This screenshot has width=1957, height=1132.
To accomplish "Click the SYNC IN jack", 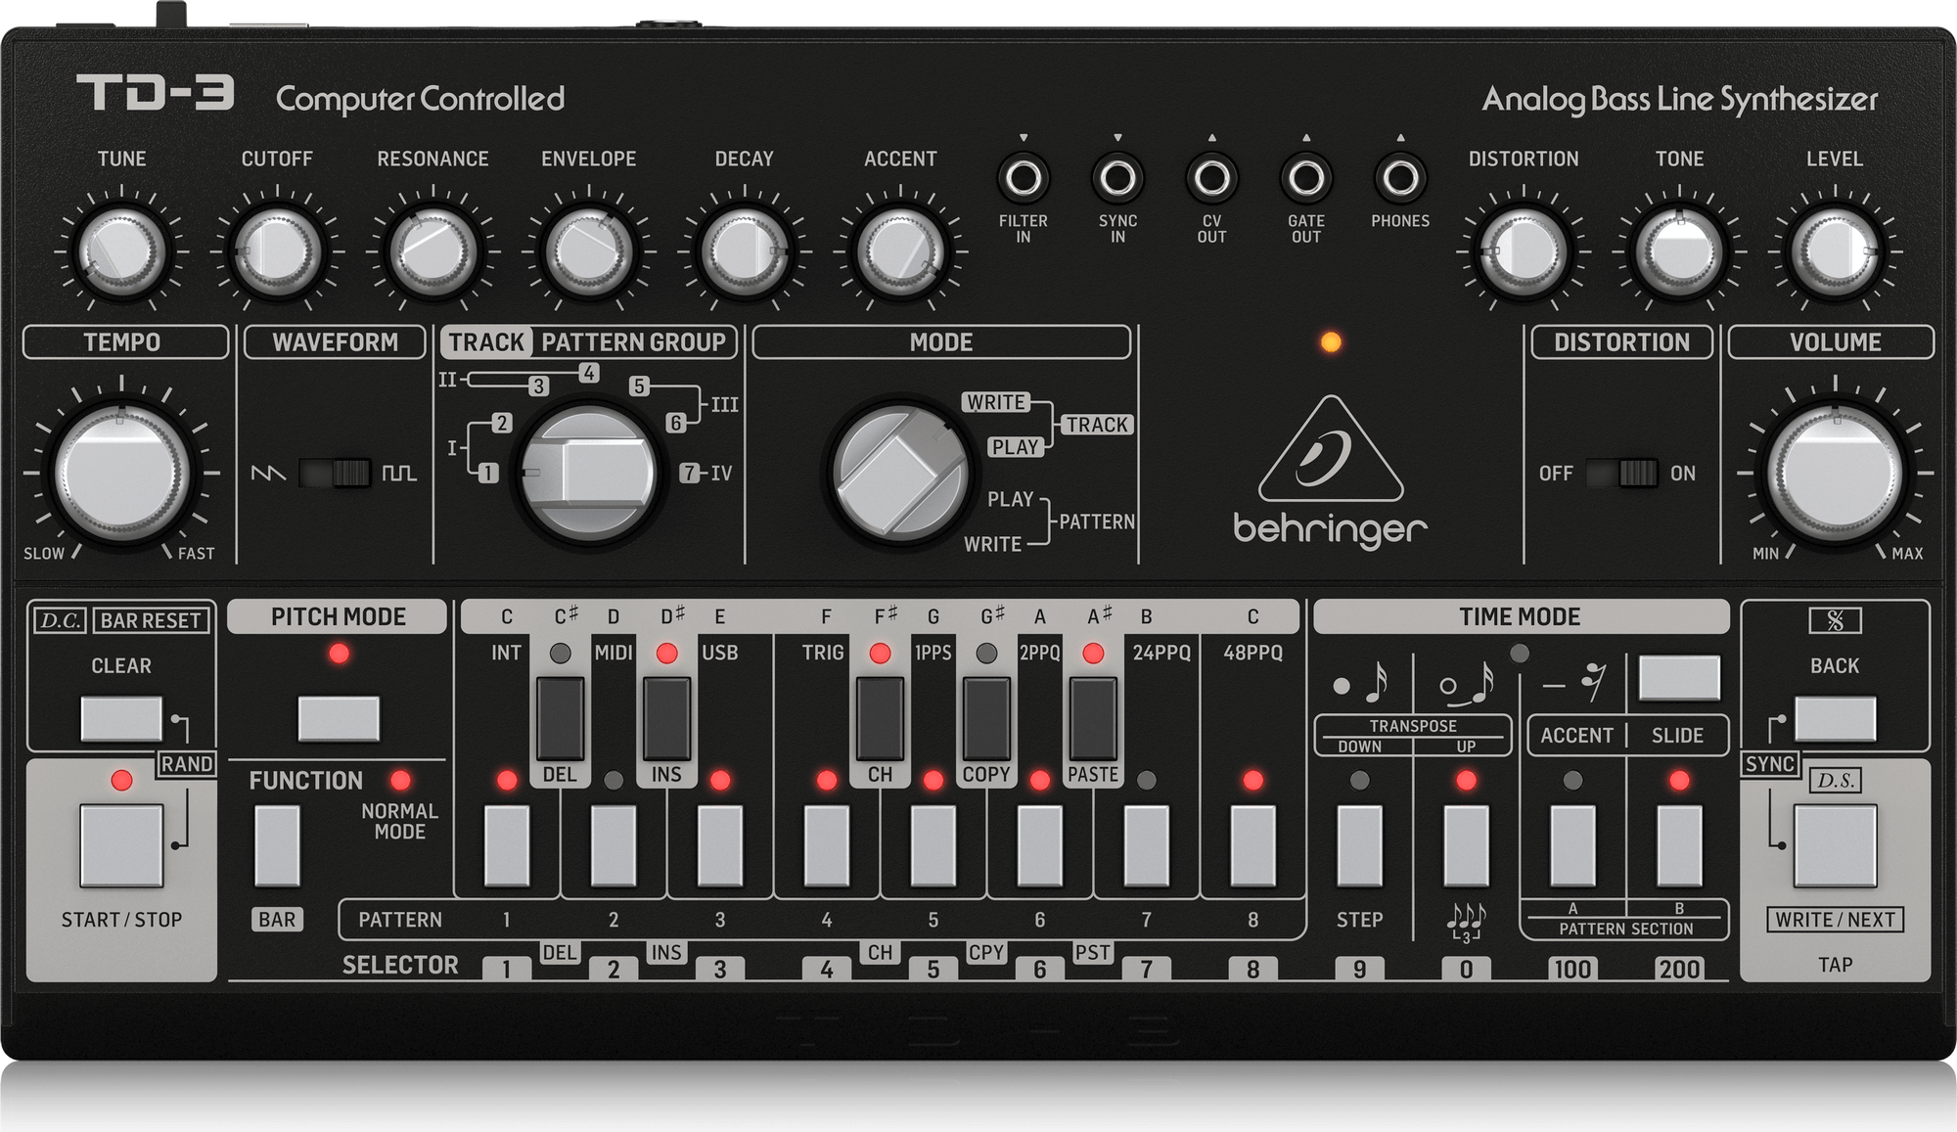I will [1117, 178].
